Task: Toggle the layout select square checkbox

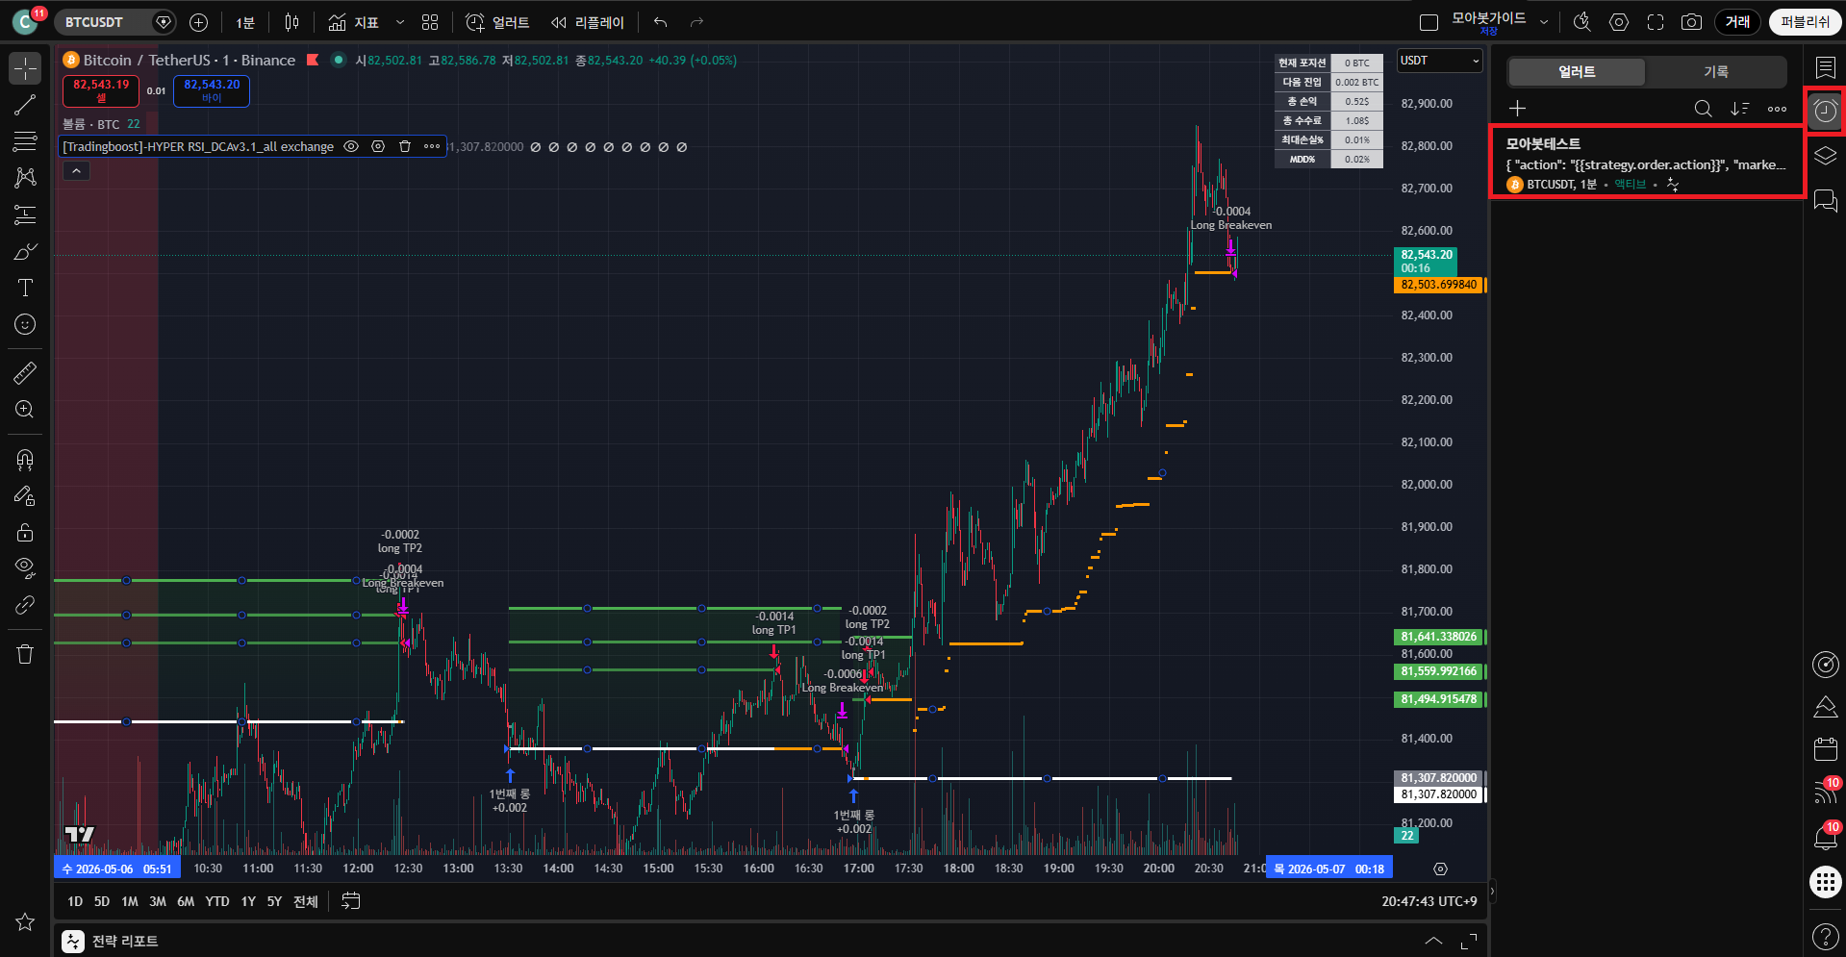Action: [x=1429, y=22]
